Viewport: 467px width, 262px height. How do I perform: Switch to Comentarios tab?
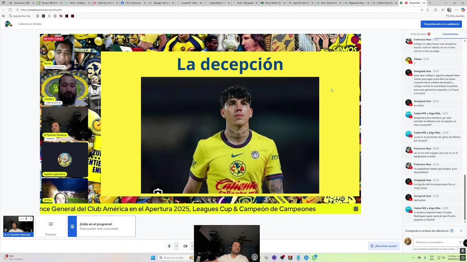coord(450,34)
